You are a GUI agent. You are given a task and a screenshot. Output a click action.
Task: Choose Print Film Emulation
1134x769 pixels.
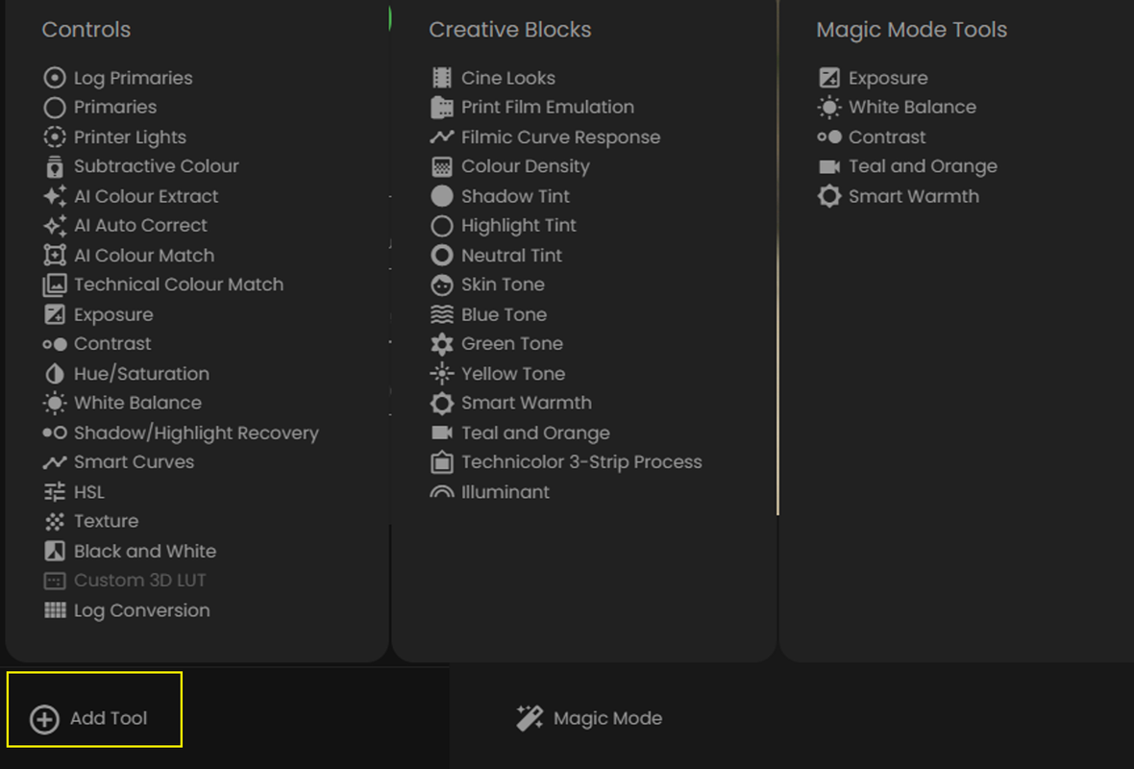[x=532, y=107]
